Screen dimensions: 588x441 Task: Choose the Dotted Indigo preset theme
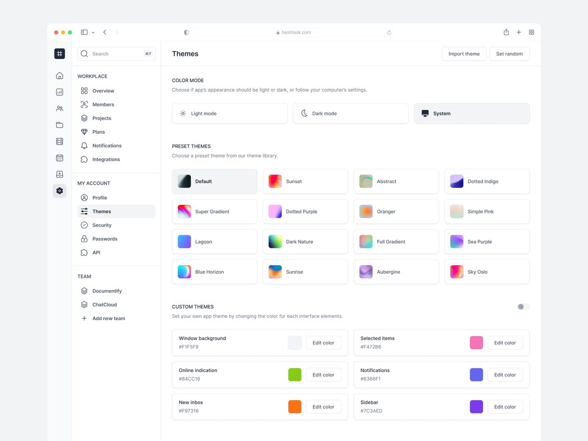487,181
